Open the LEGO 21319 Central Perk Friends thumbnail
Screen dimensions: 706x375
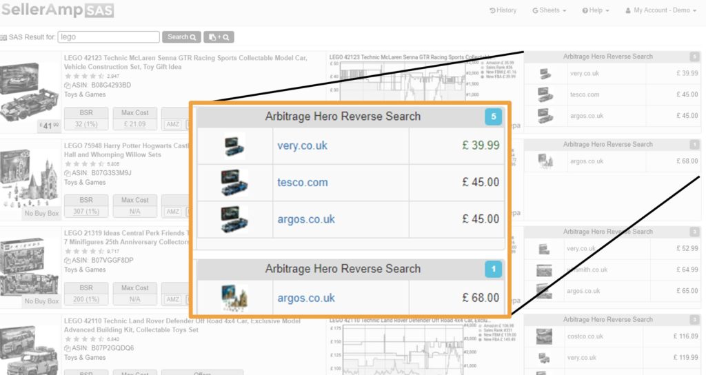[30, 267]
